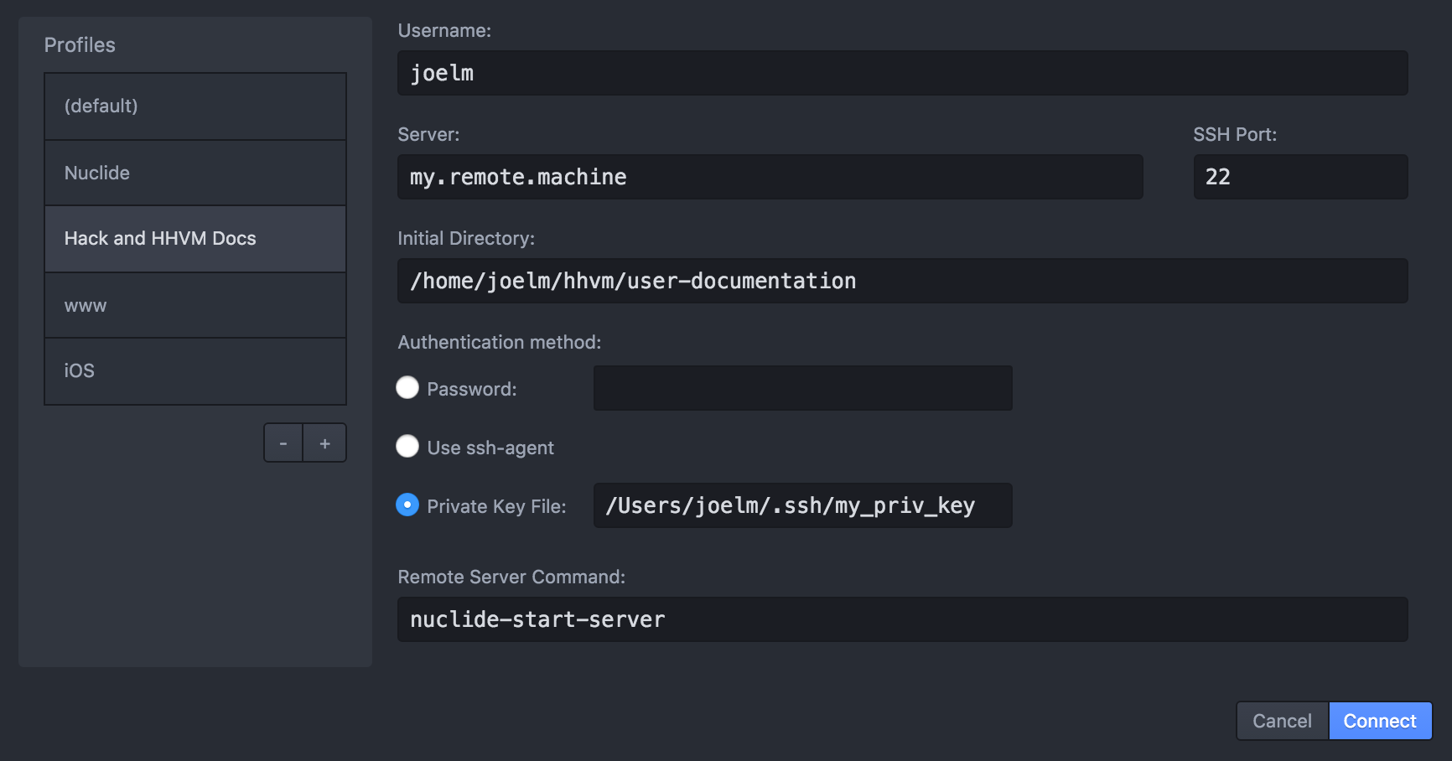Click the SSH Port input field
1452x761 pixels.
pos(1300,177)
